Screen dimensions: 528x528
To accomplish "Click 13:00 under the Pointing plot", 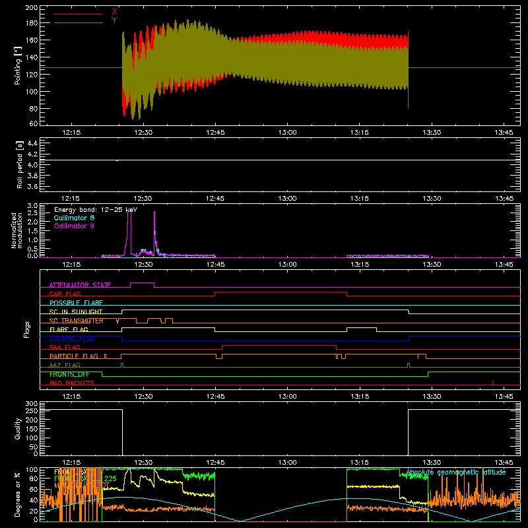I will click(x=288, y=133).
